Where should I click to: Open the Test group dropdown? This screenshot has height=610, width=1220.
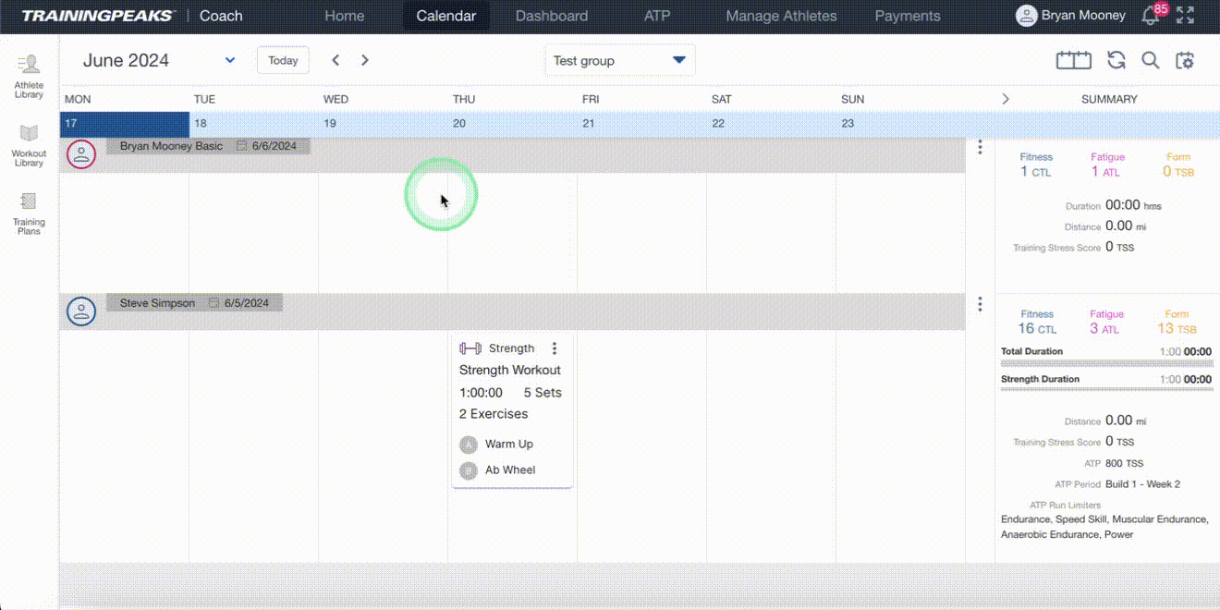[x=619, y=60]
